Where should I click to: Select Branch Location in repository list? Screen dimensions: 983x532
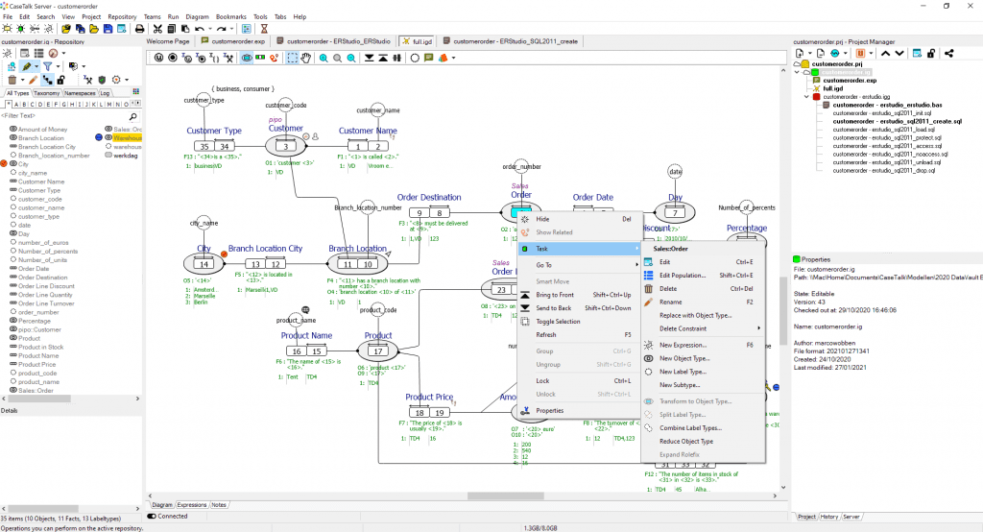coord(40,138)
